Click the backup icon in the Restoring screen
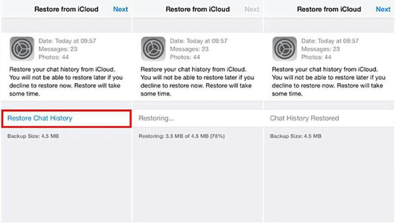The height and width of the screenshot is (223, 395). click(153, 49)
